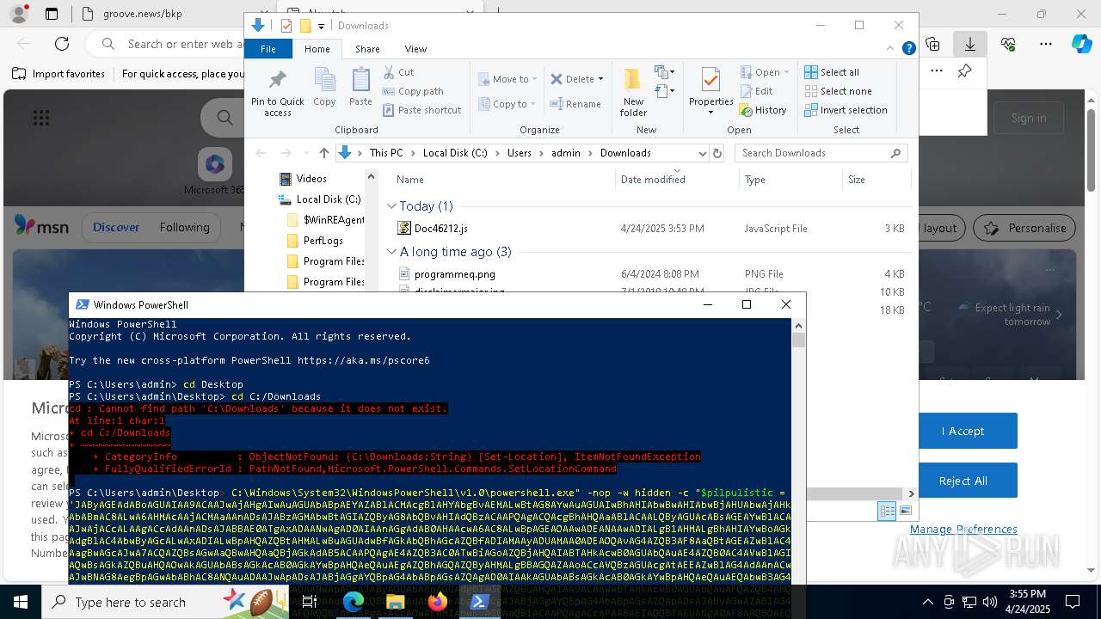Open the Action Center notifications icon
Image resolution: width=1101 pixels, height=619 pixels.
pyautogui.click(x=1073, y=602)
